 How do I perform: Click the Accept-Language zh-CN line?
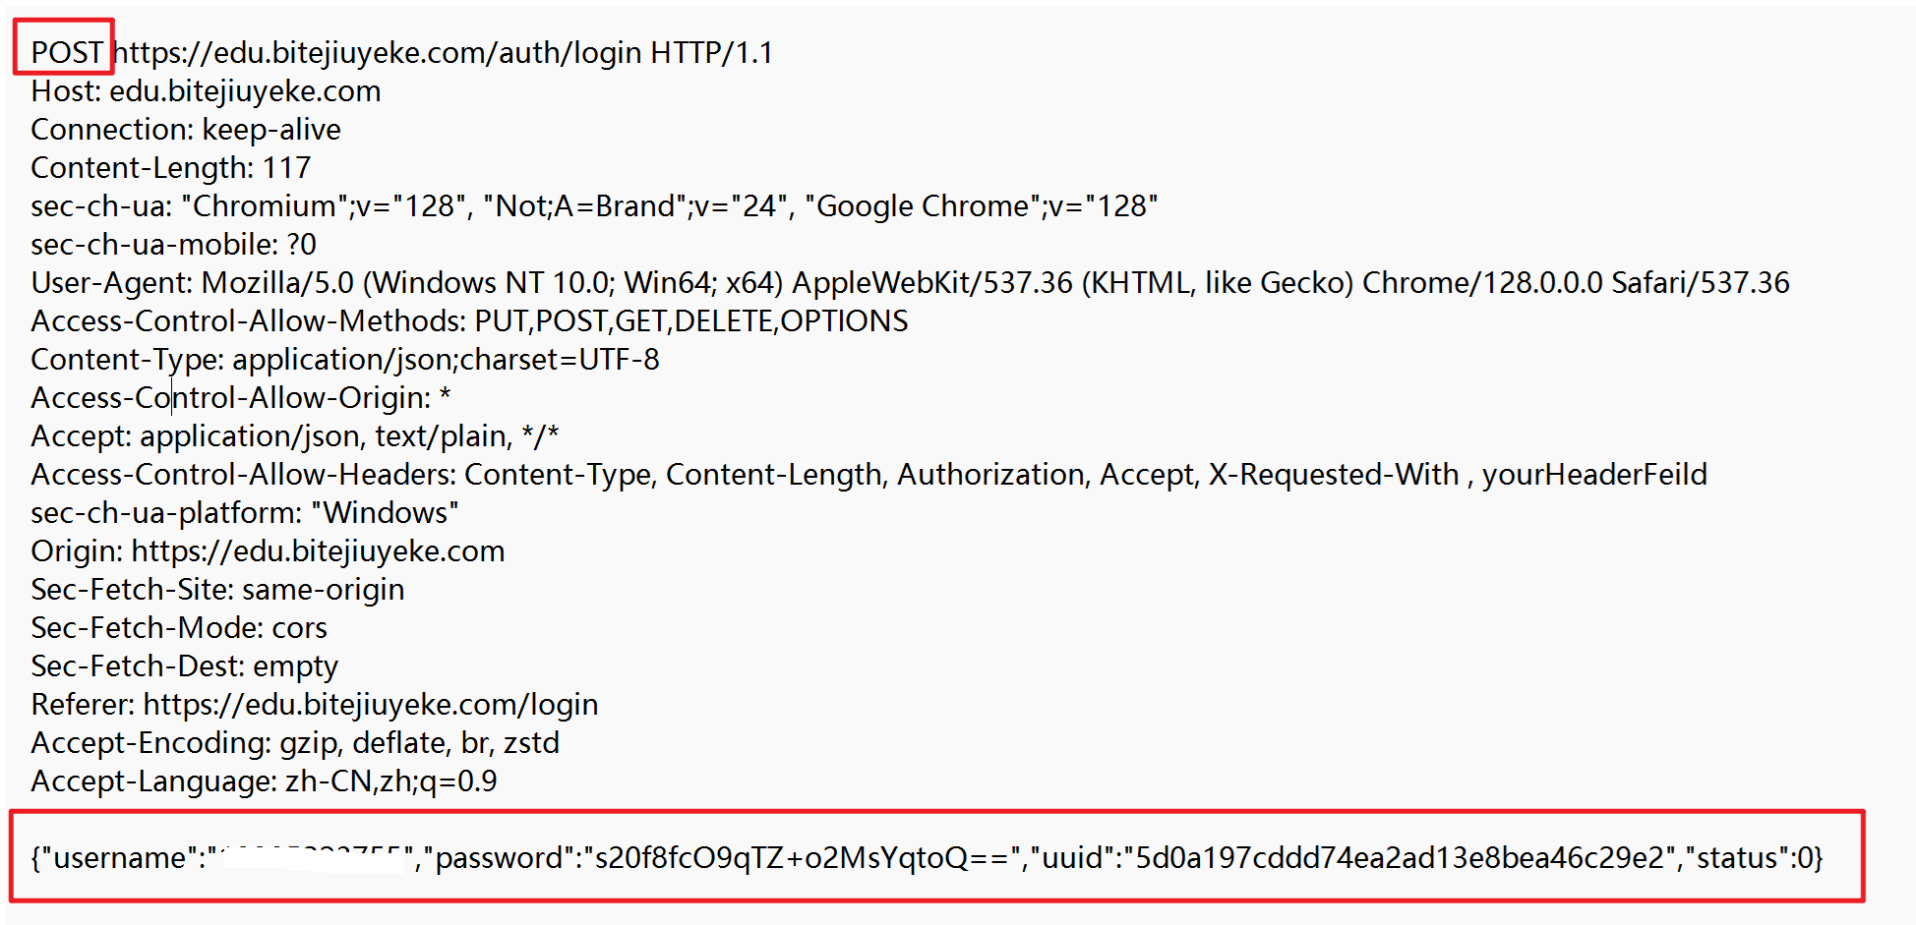(x=264, y=780)
